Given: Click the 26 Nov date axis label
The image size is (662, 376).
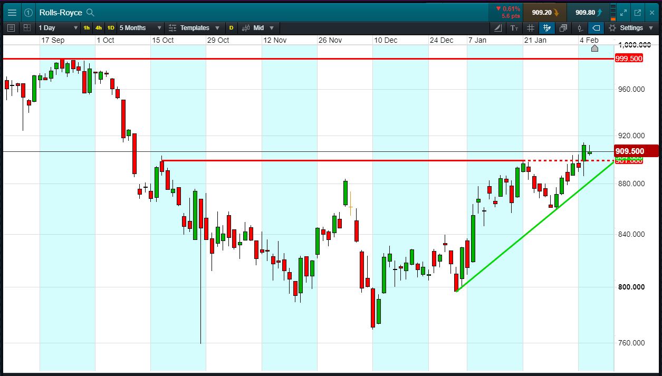Looking at the screenshot, I should pyautogui.click(x=330, y=40).
